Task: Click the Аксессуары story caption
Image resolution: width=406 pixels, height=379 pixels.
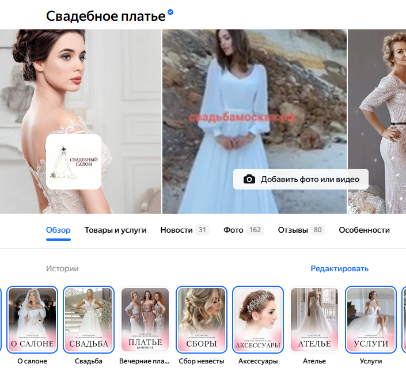Action: [258, 361]
